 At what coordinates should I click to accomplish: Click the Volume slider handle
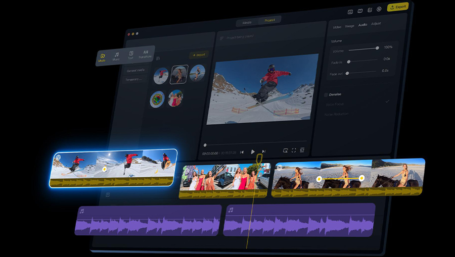pos(377,48)
